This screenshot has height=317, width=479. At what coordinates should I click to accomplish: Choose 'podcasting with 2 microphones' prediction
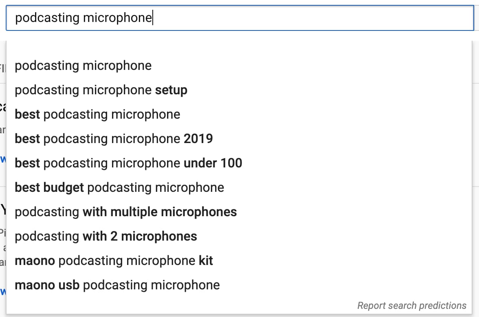(x=106, y=237)
